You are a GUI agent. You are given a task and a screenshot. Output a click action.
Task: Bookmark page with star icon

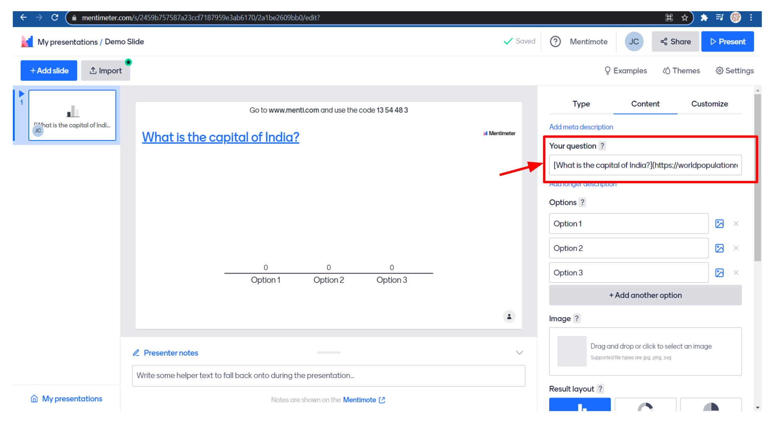685,18
